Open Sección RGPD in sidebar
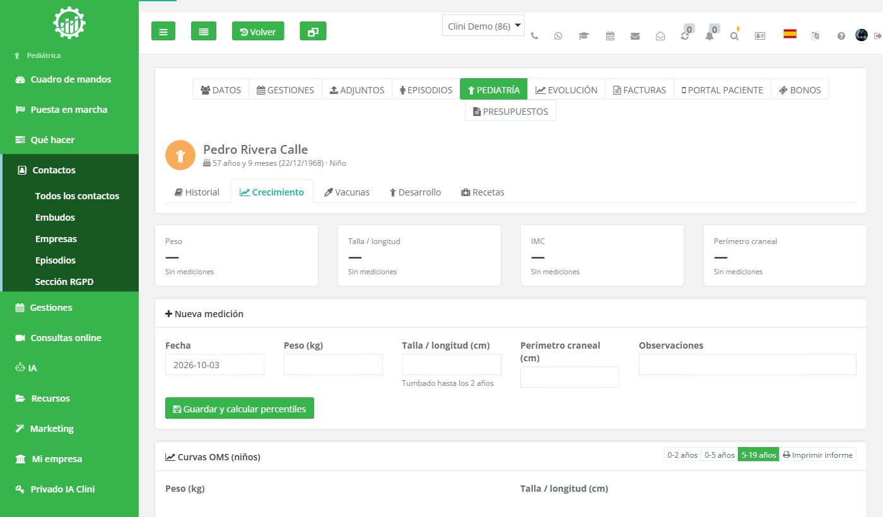Viewport: 883px width, 517px height. 64,282
